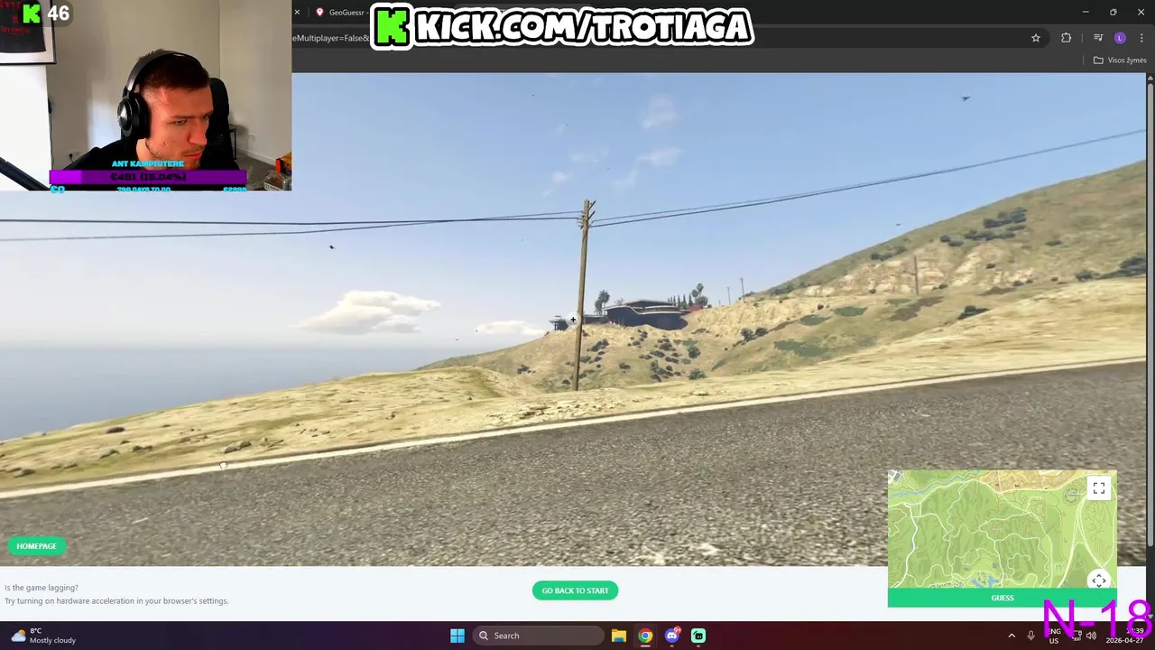Open the Windows Start menu
Screen dimensions: 1155x650
pos(457,636)
